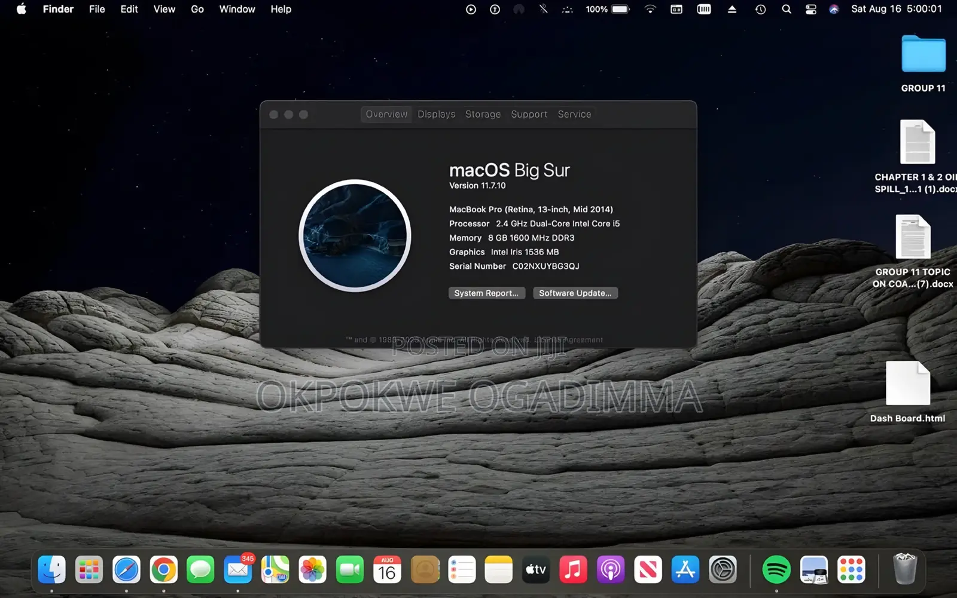The image size is (957, 598).
Task: Open Launchpad in the Dock
Action: [89, 569]
